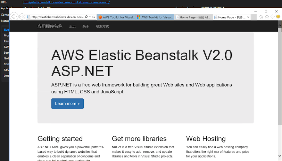Screen dimensions: 282x161
Task: Click the smiley feedback icon
Action: pos(278,17)
